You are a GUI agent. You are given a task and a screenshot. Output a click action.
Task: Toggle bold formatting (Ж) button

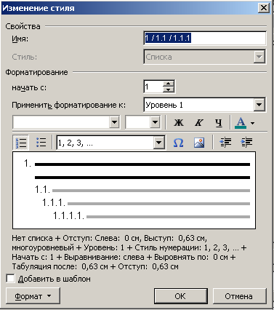[x=179, y=123]
